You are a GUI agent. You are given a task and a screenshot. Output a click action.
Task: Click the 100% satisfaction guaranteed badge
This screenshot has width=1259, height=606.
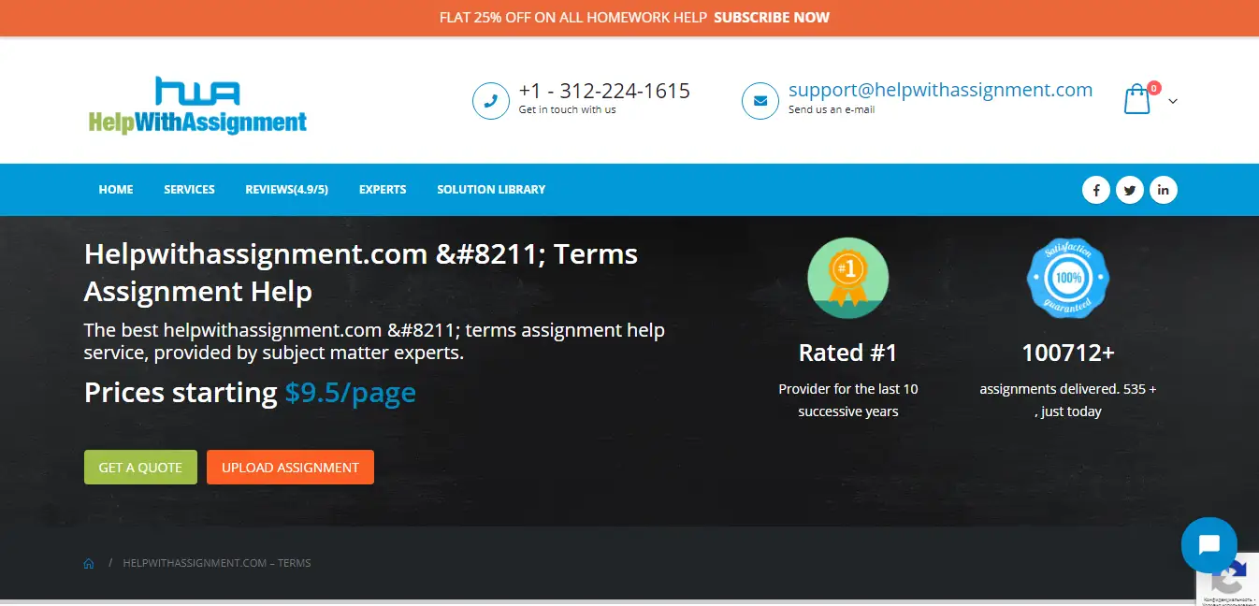[1067, 278]
